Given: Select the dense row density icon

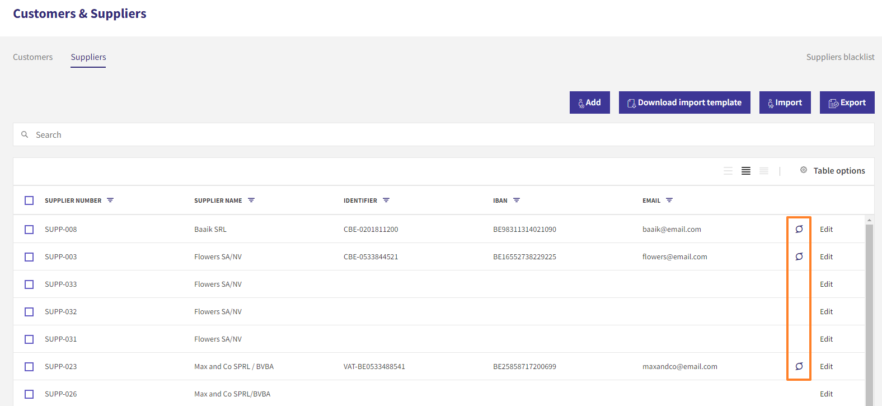Looking at the screenshot, I should [x=764, y=171].
